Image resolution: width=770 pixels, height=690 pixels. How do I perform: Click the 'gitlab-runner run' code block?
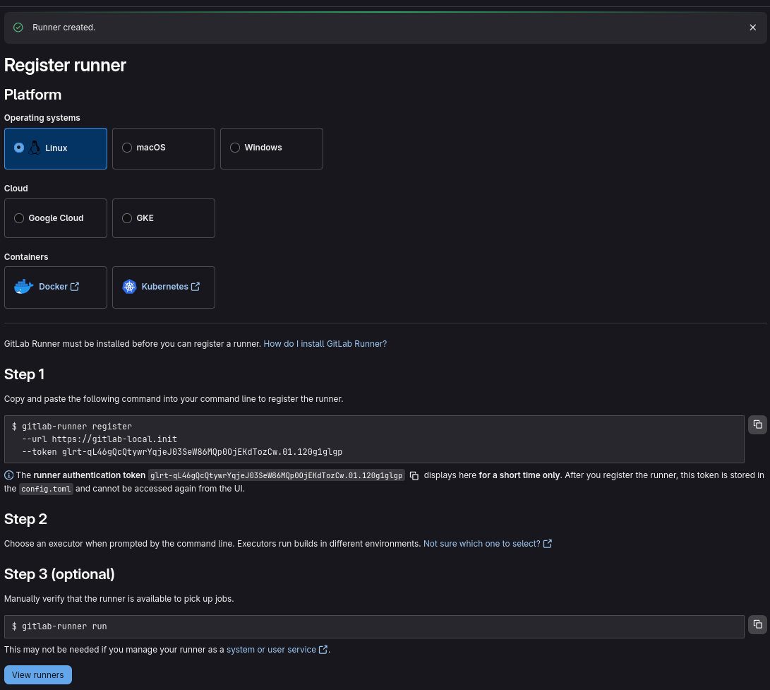click(374, 626)
